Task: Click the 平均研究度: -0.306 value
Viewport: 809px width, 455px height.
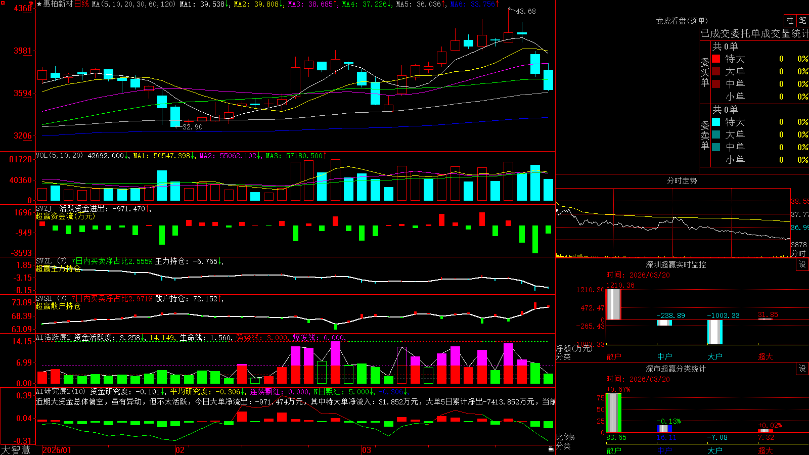Action: click(x=207, y=391)
